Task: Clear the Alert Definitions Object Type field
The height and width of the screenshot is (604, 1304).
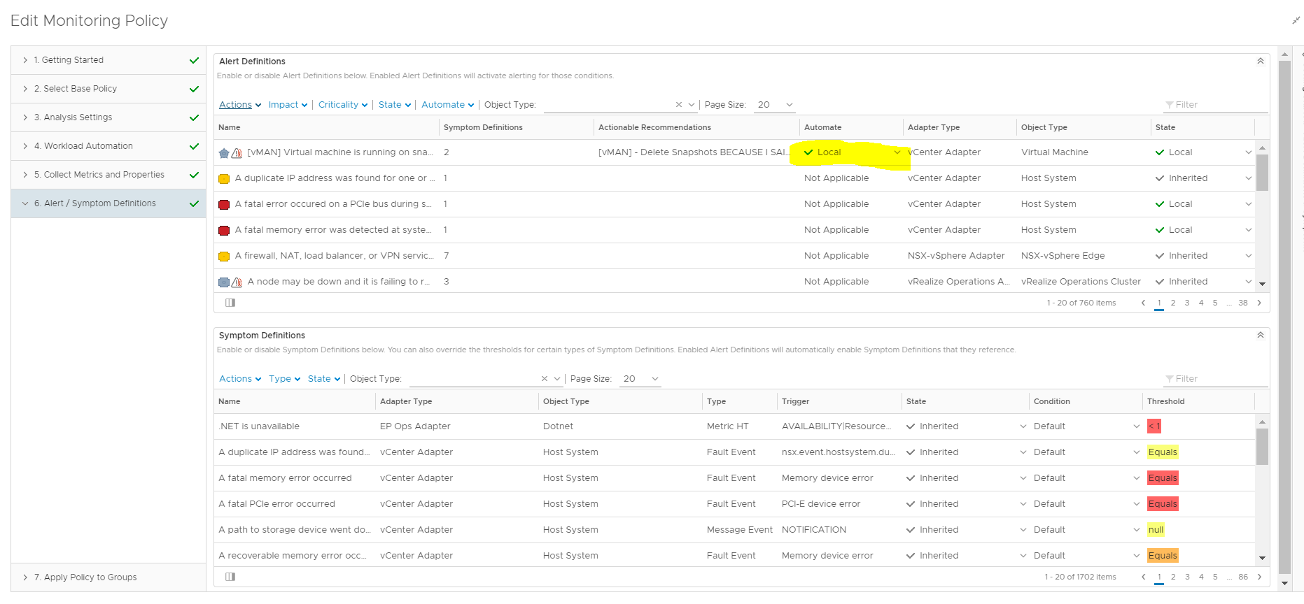Action: [678, 105]
